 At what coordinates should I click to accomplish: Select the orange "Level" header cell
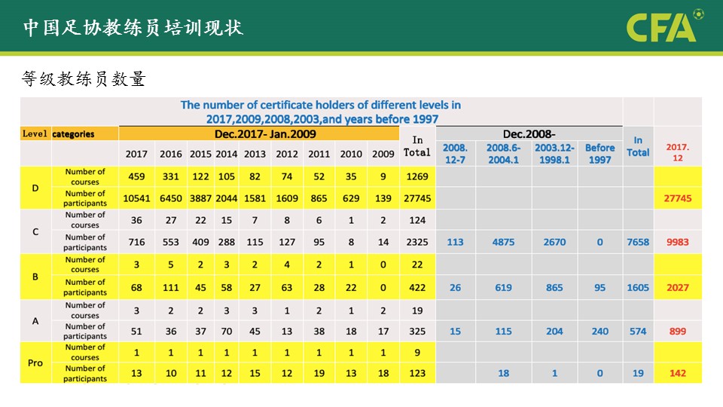point(35,134)
